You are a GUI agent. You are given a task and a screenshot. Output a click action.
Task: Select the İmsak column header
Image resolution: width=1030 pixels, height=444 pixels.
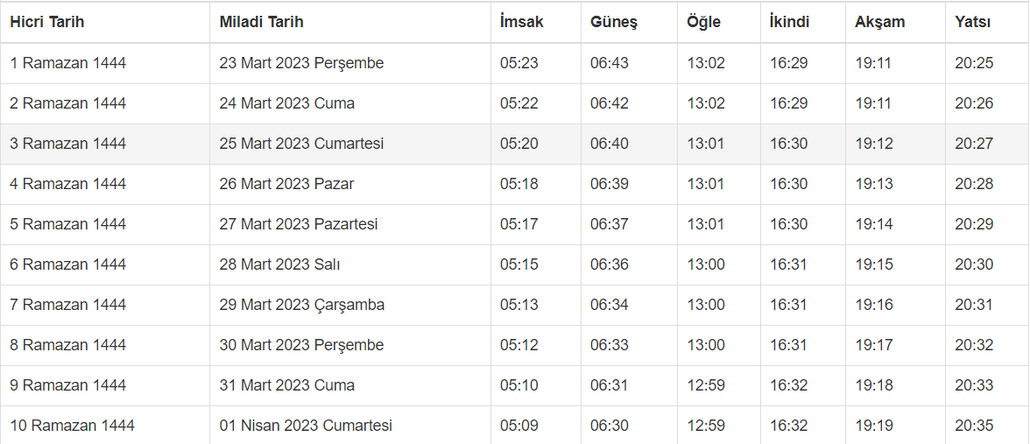pyautogui.click(x=522, y=22)
